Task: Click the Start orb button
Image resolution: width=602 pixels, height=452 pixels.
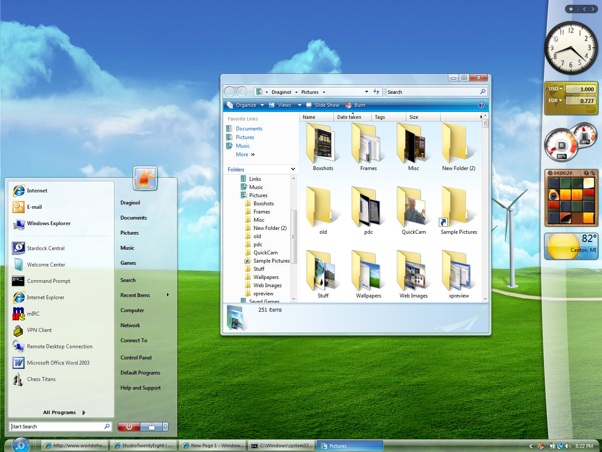Action: click(20, 445)
